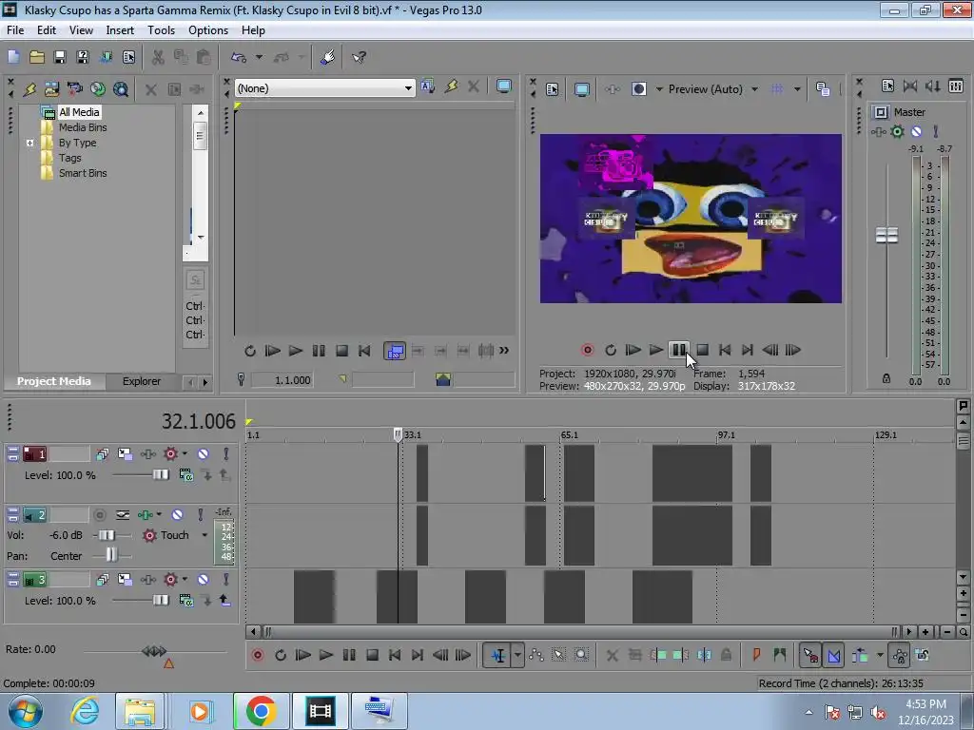Solo video track 3
Image resolution: width=974 pixels, height=730 pixels.
coord(226,580)
